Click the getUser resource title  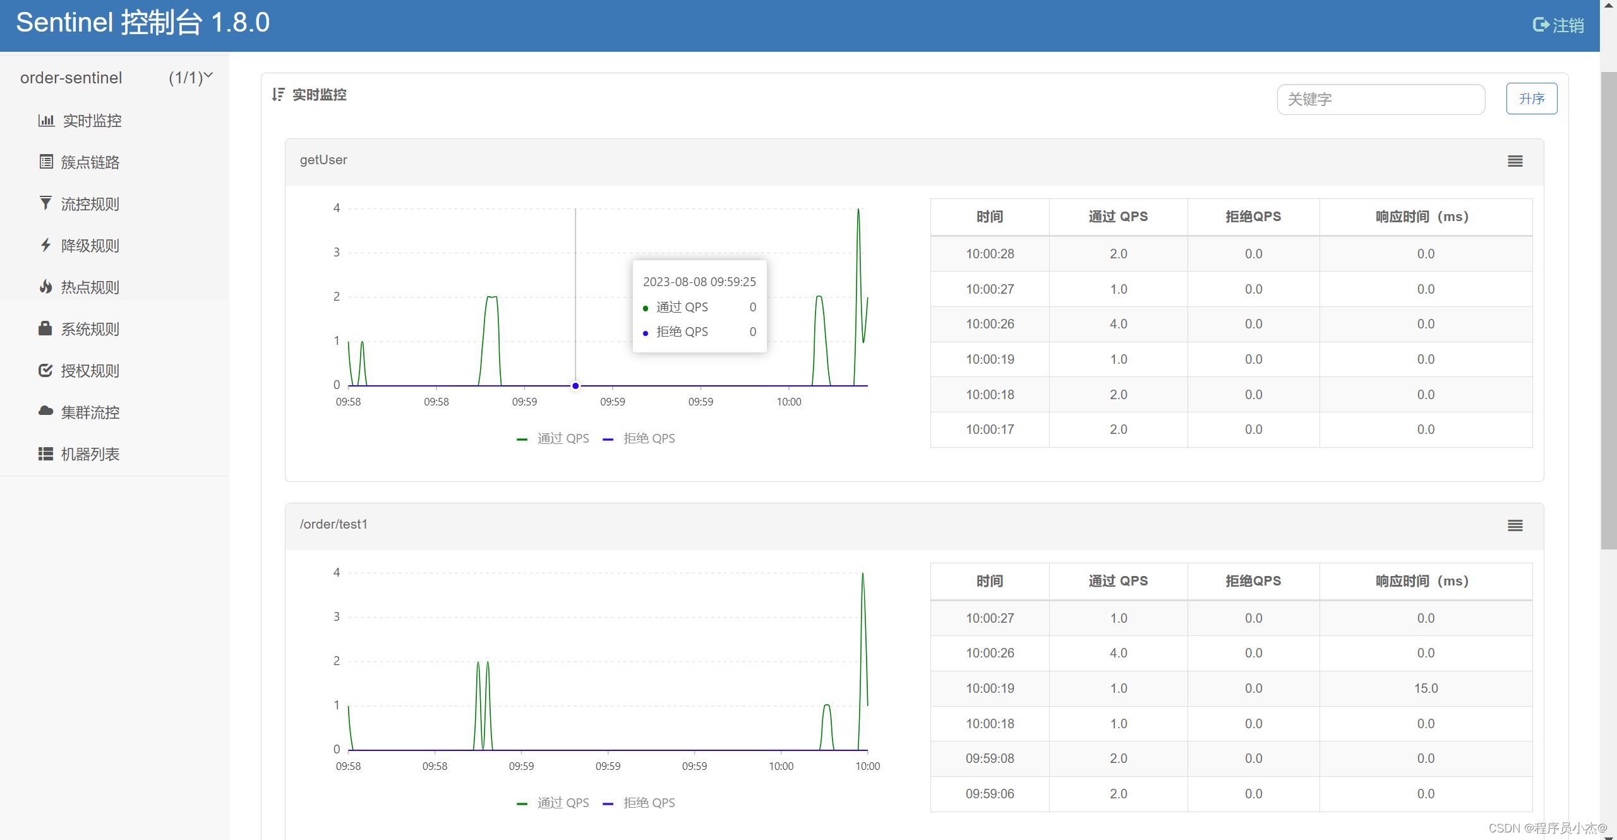click(x=323, y=160)
